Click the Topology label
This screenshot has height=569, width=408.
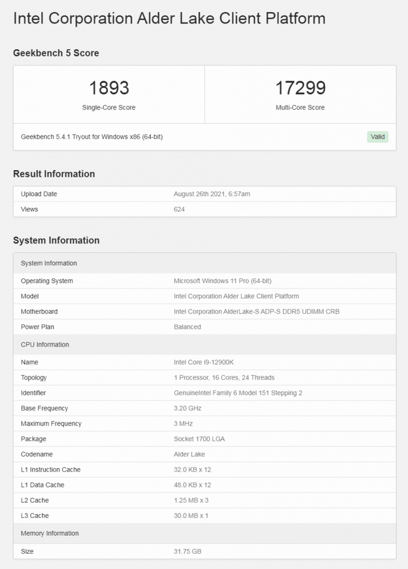click(33, 377)
